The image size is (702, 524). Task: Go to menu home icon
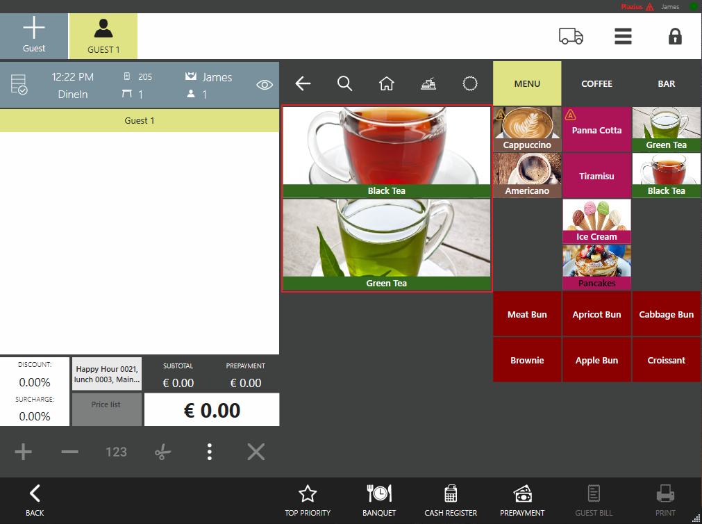tap(386, 83)
